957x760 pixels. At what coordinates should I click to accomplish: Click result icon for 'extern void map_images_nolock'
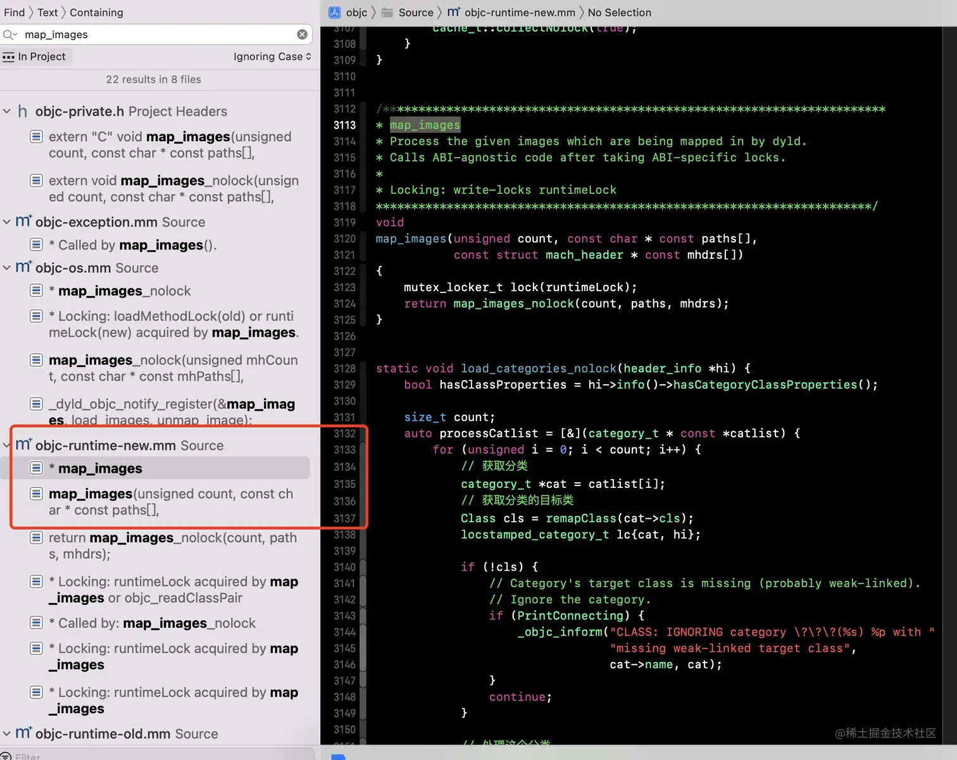(x=37, y=180)
